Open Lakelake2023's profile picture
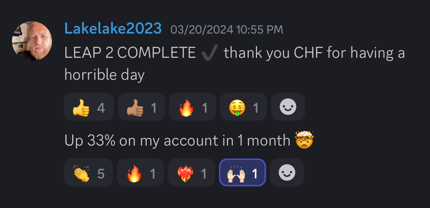430x208 pixels. [x=32, y=41]
